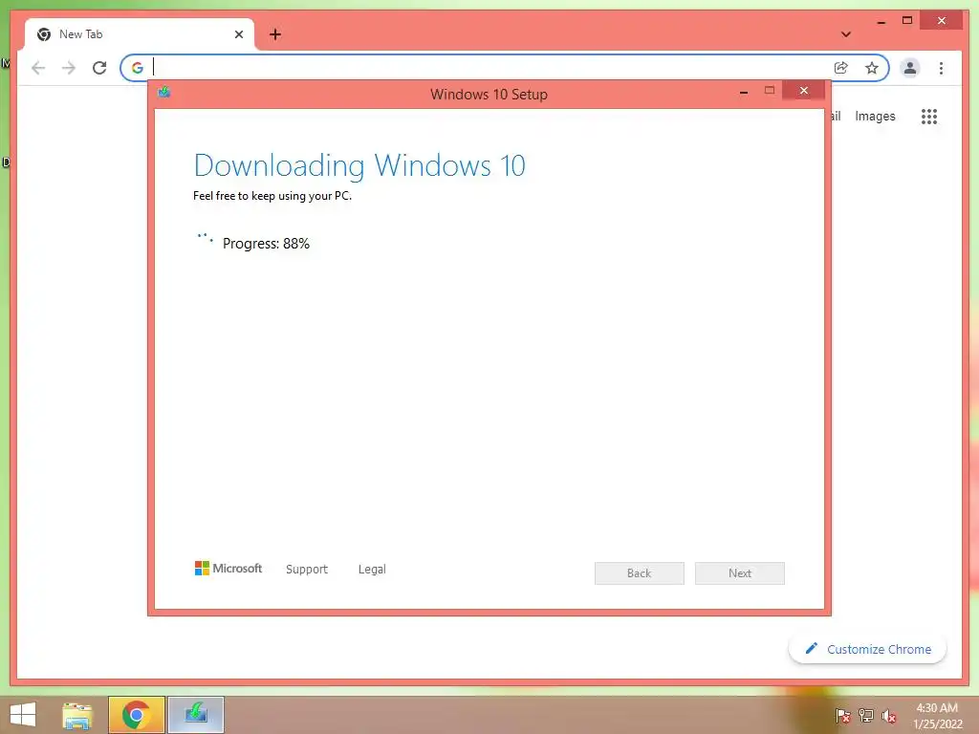Switch to Windows 10 Setup taskbar icon
The height and width of the screenshot is (734, 979).
click(x=195, y=715)
